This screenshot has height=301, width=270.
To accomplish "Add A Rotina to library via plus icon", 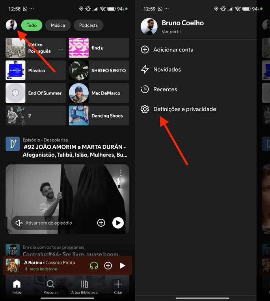I will tap(108, 266).
